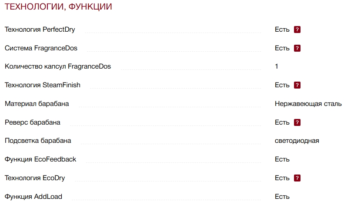Click the Материал барабана label

(37, 104)
